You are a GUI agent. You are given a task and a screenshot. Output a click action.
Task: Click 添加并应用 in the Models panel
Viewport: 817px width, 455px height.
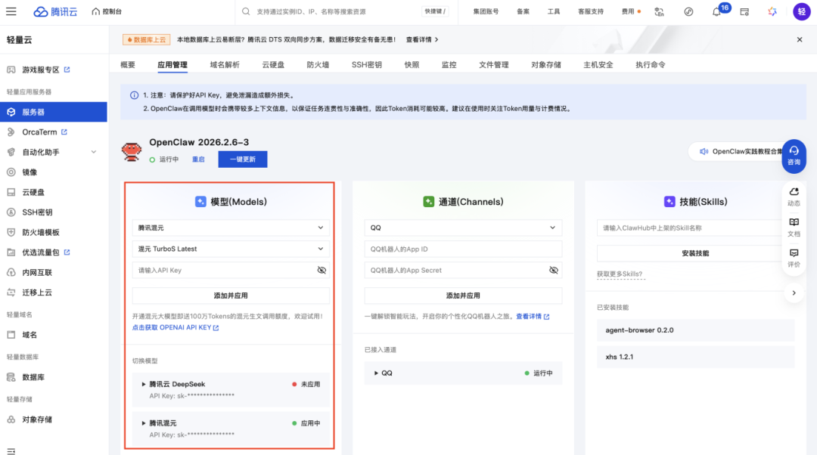tap(230, 296)
